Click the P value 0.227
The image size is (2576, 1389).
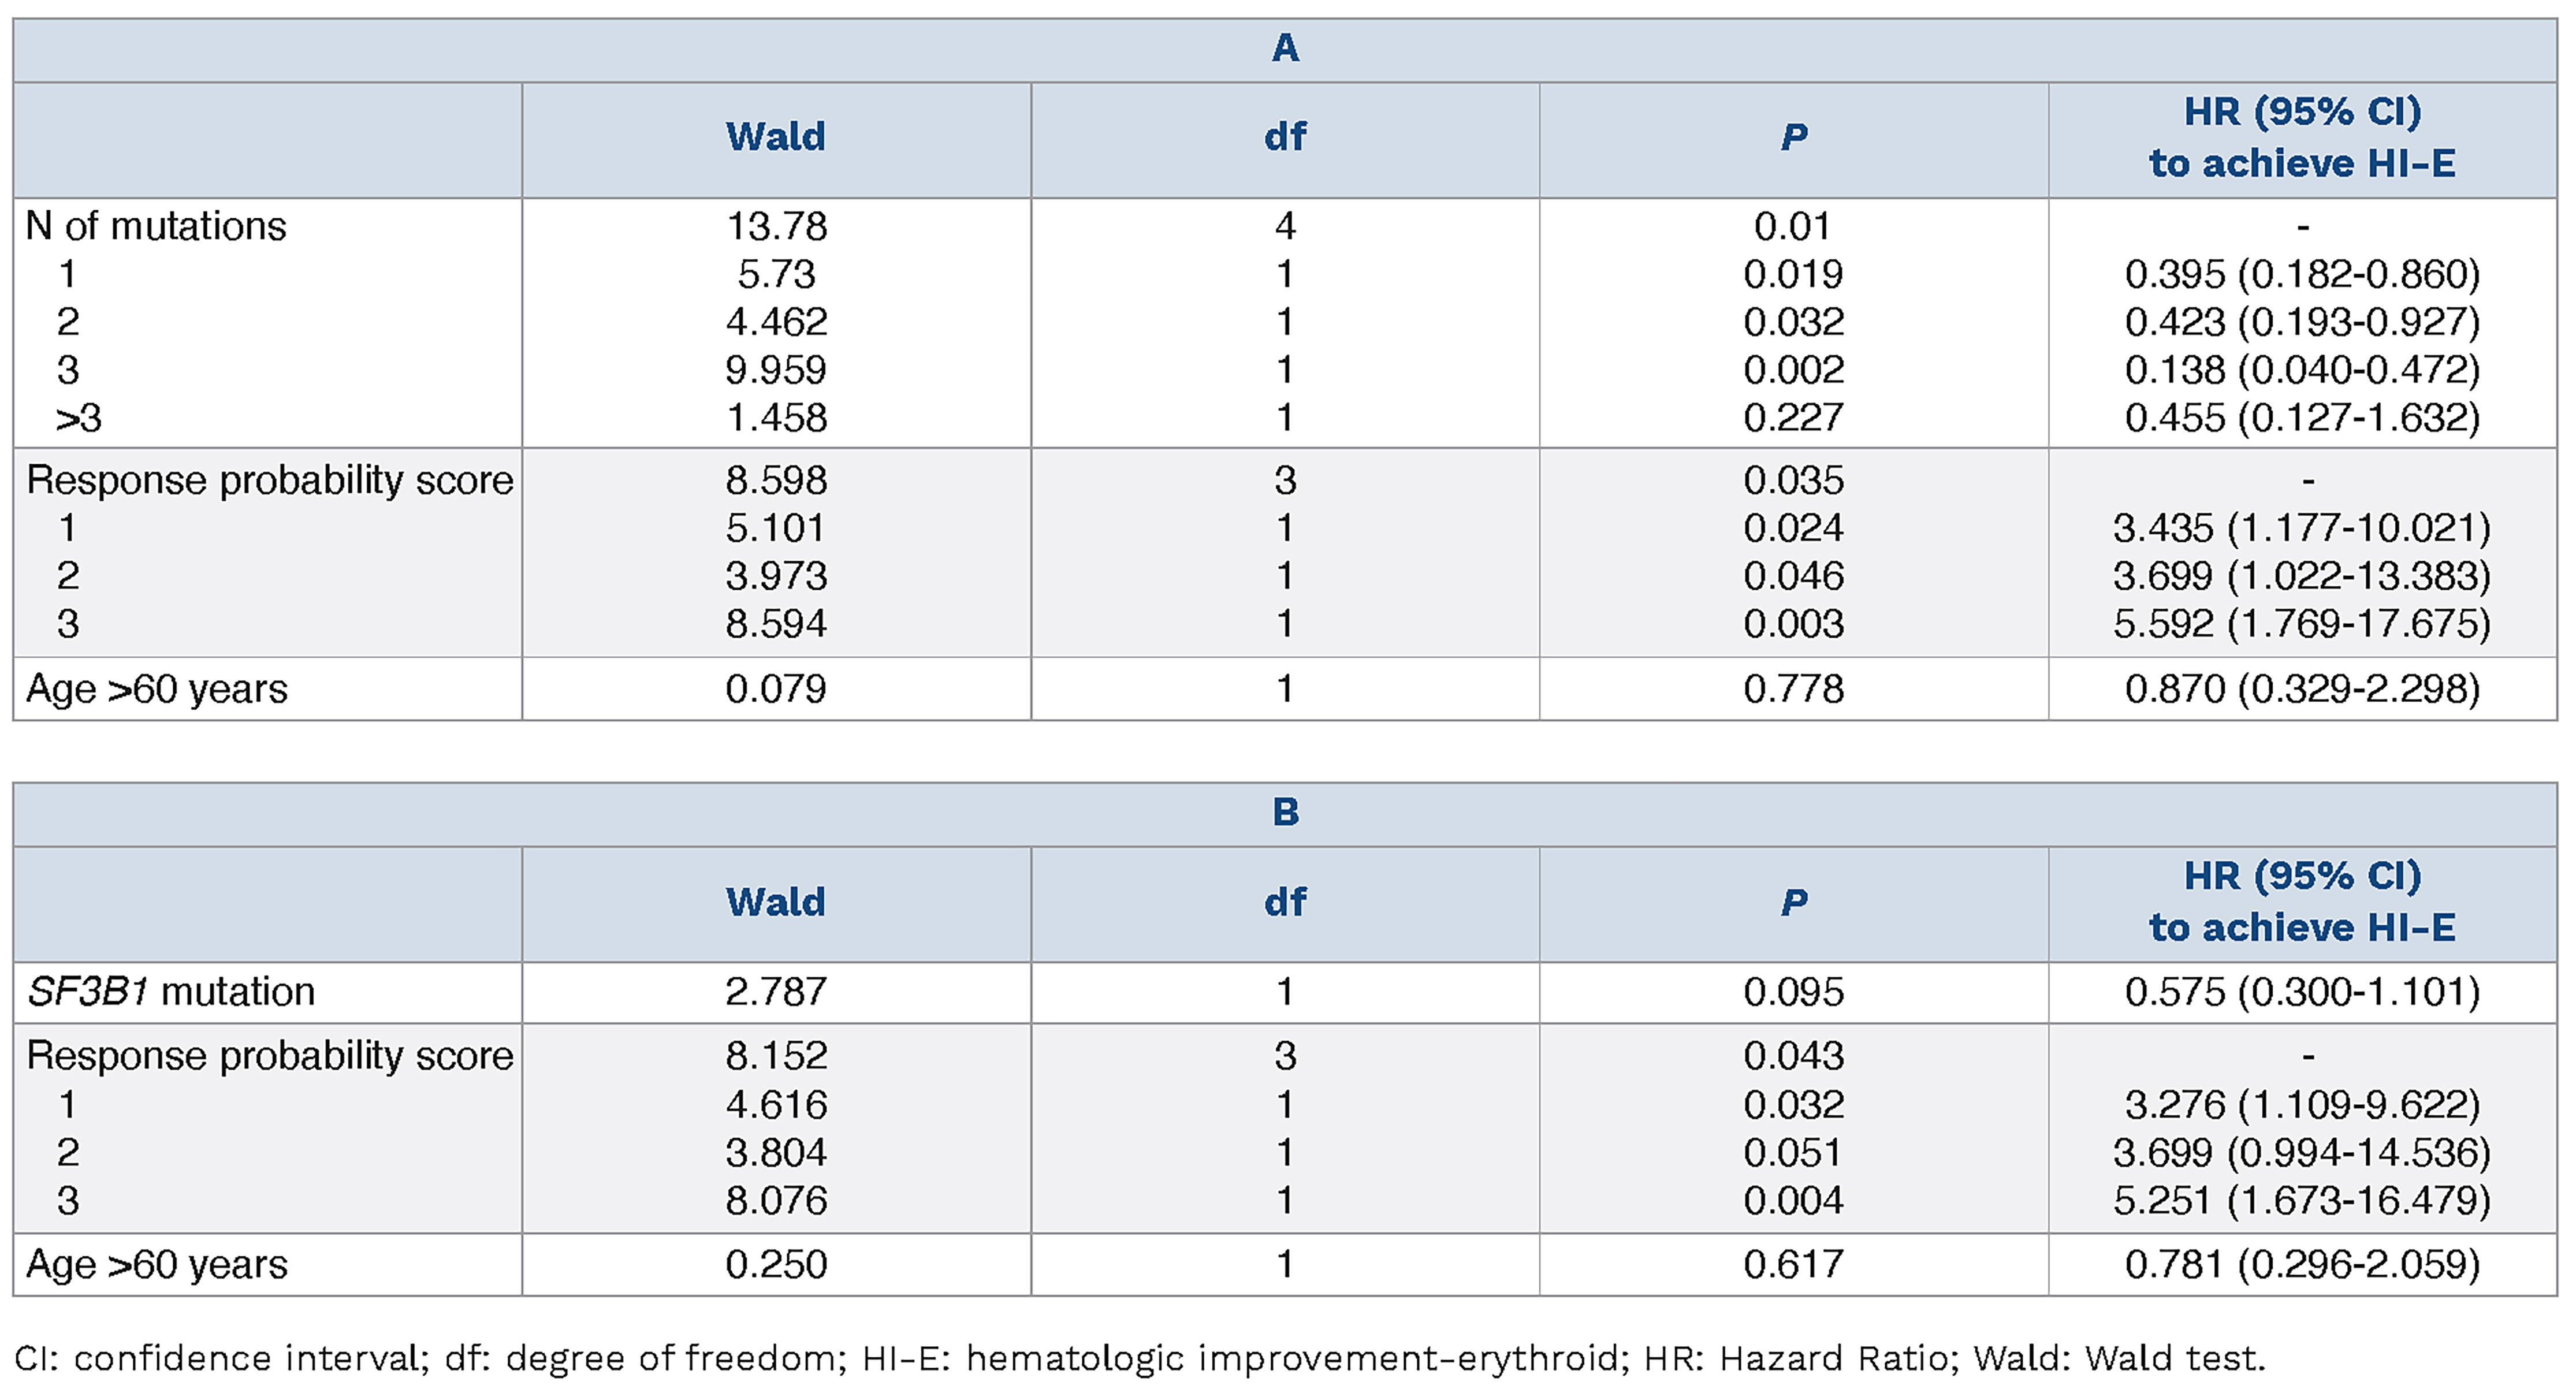[1793, 418]
